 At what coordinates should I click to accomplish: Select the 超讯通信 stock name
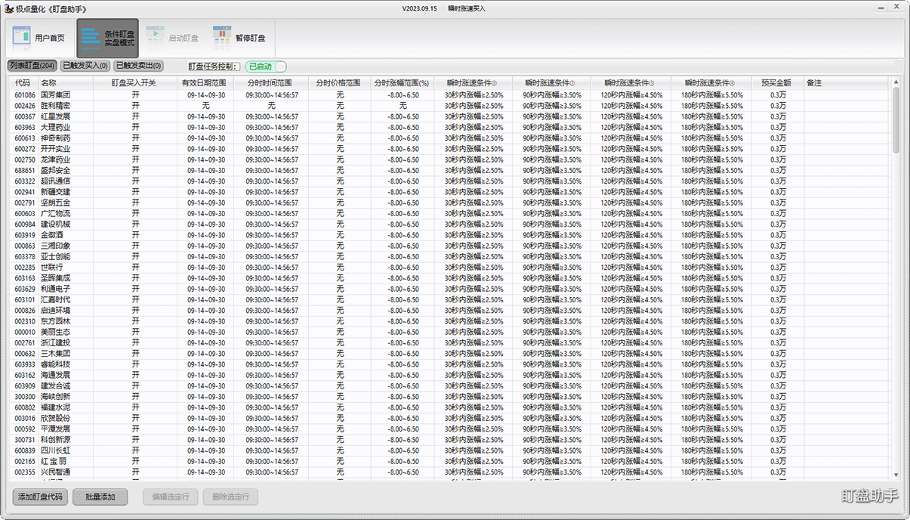tap(55, 181)
